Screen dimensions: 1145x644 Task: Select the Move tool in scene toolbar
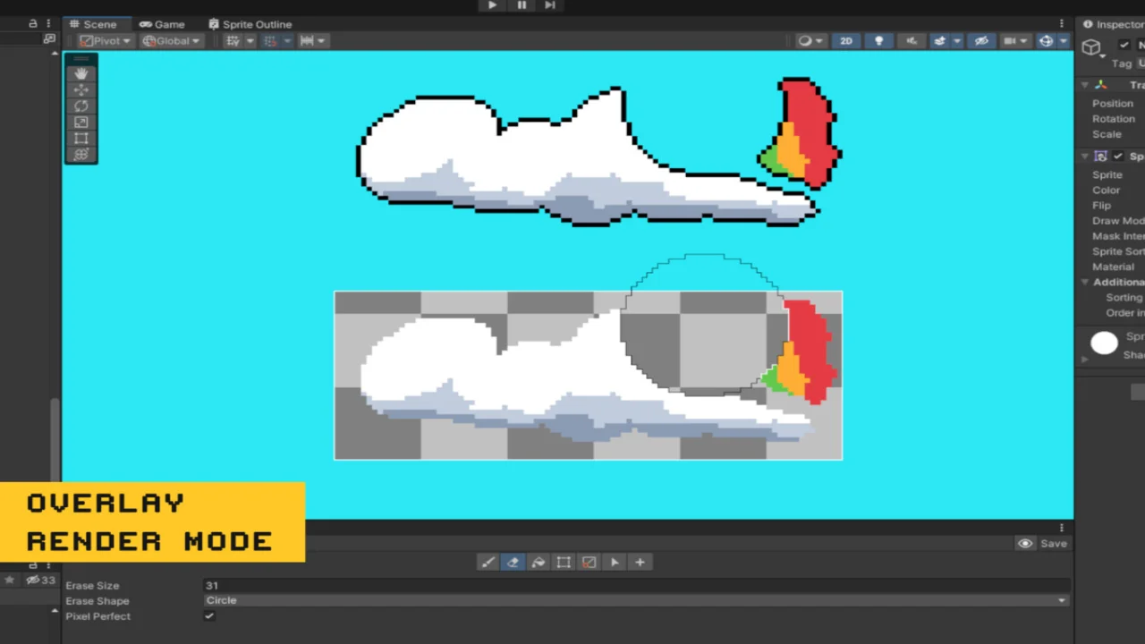pyautogui.click(x=81, y=89)
